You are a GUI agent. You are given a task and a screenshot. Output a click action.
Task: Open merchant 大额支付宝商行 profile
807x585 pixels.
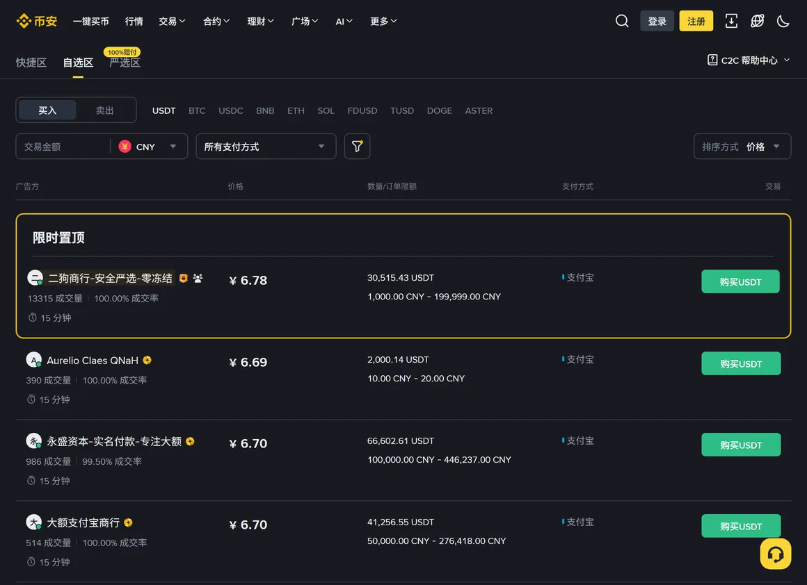(x=83, y=522)
